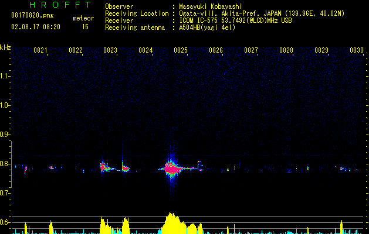Viewport: 369px width, 234px height.
Task: Select the 0828 time marker
Action: click(286, 51)
